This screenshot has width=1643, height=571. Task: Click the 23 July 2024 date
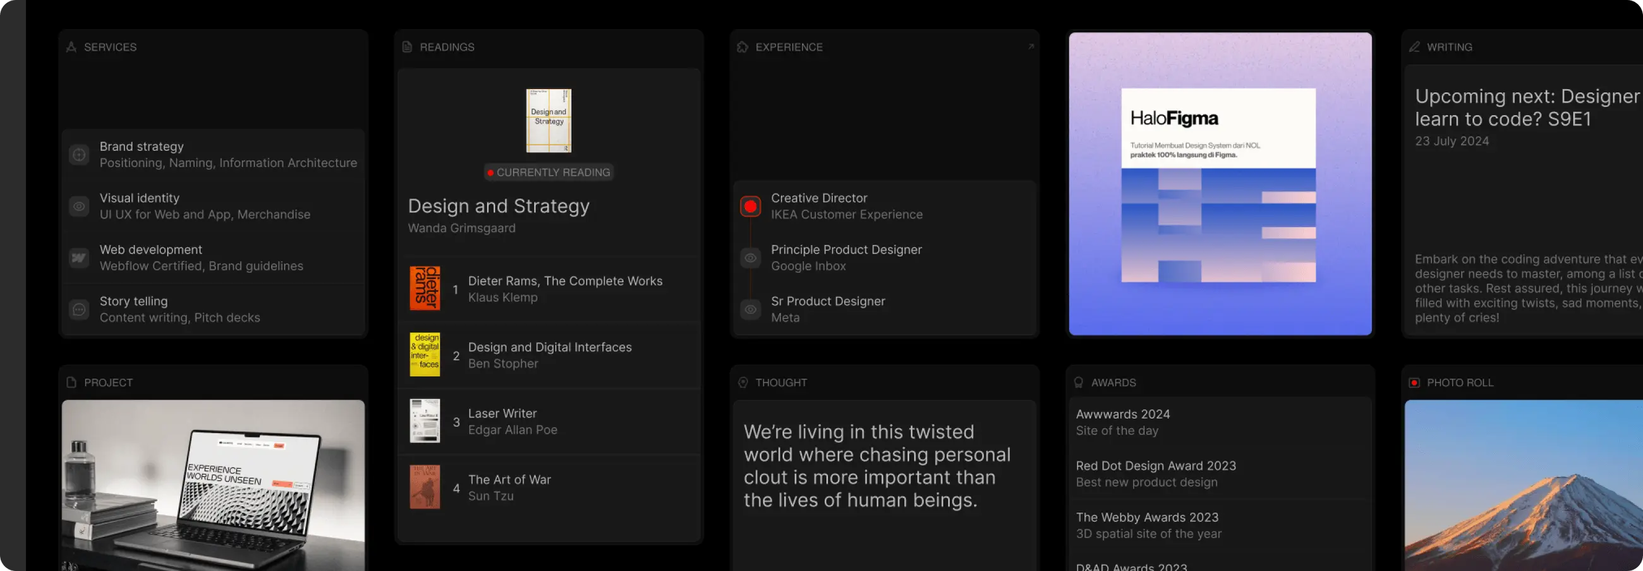[x=1452, y=141]
